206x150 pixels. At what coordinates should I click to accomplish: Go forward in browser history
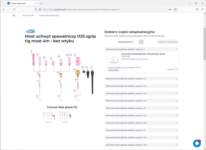tap(9, 10)
